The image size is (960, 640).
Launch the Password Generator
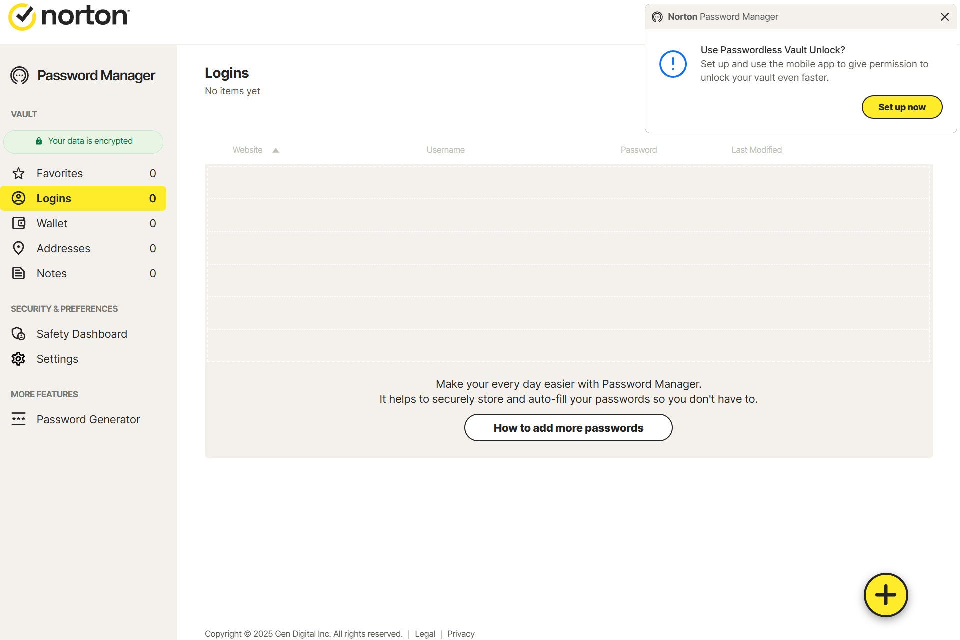(x=83, y=419)
